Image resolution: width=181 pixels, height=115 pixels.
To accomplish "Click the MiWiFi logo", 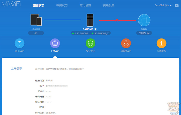I will 11,4.
